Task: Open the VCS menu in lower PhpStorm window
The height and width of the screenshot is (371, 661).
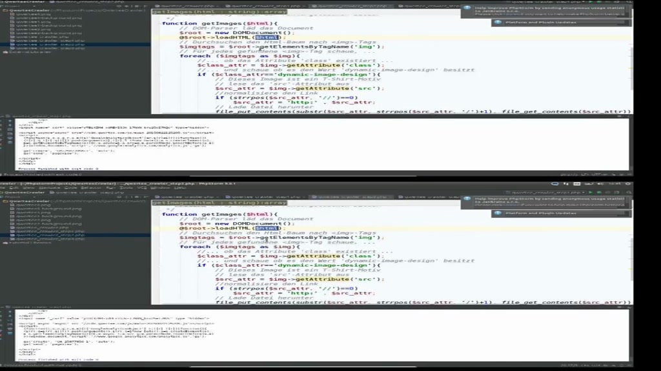Action: [x=141, y=187]
